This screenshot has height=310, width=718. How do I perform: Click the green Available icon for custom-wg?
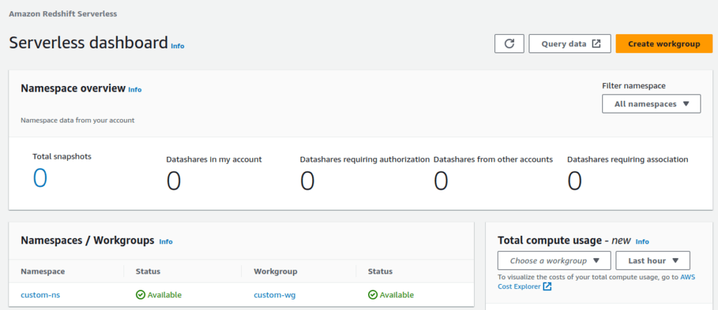click(373, 295)
